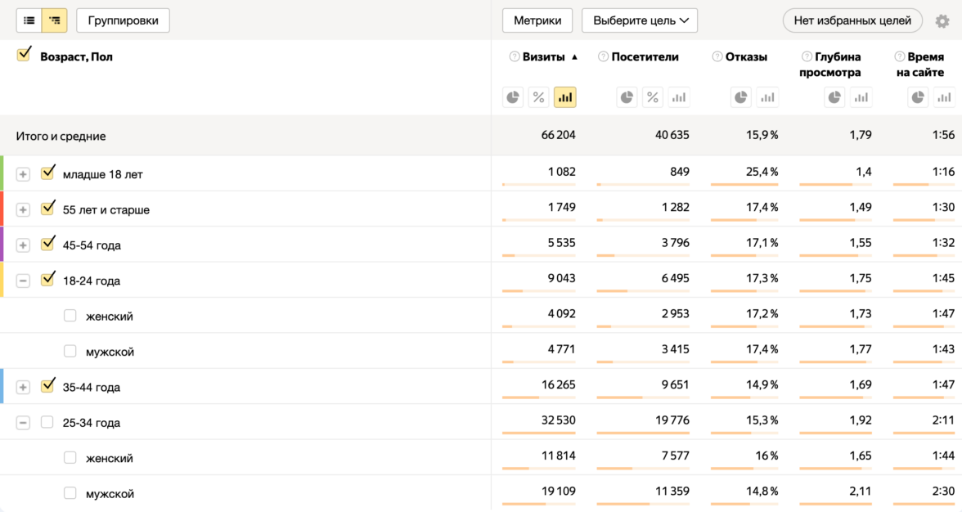The image size is (962, 512).
Task: Open the Группировки button
Action: click(123, 20)
